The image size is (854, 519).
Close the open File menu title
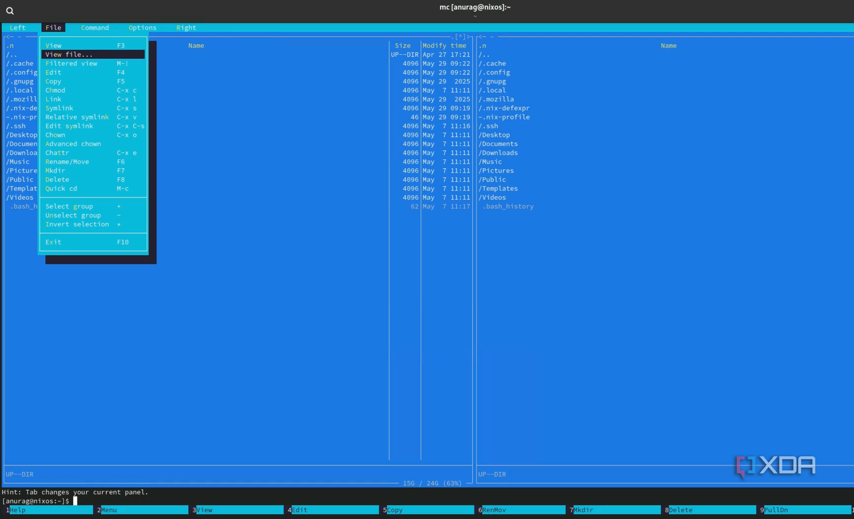tap(54, 28)
